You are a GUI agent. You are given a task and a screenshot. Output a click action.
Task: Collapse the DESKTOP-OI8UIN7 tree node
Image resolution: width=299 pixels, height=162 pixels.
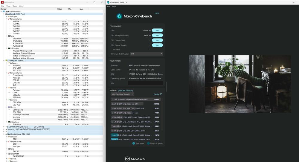pyautogui.click(x=1, y=11)
